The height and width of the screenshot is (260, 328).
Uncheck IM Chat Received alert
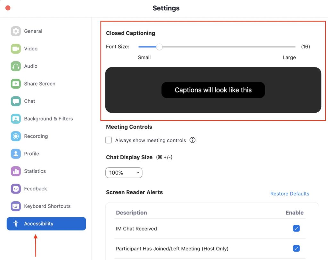(x=296, y=229)
